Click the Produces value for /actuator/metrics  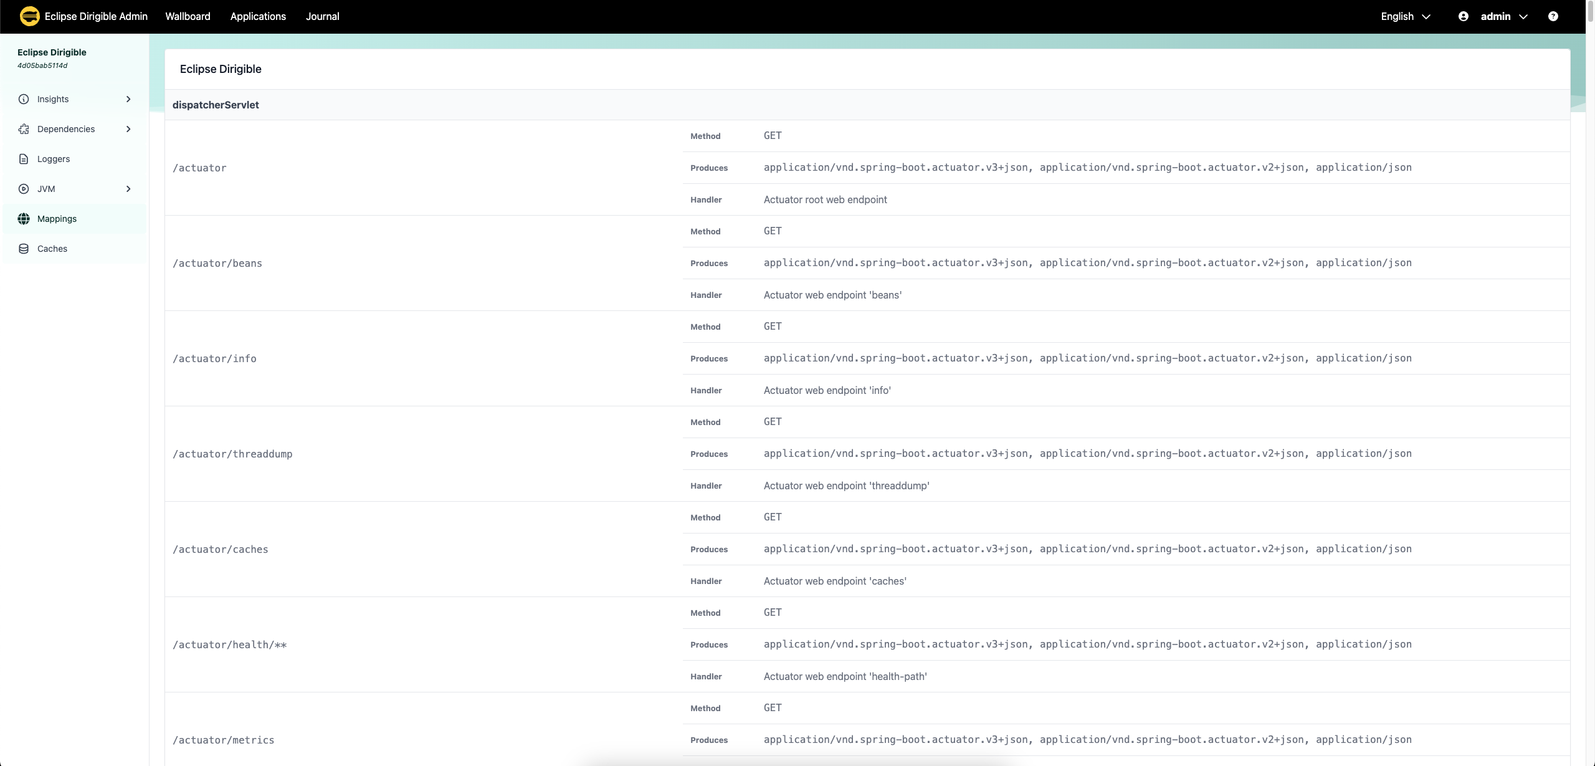click(1088, 740)
